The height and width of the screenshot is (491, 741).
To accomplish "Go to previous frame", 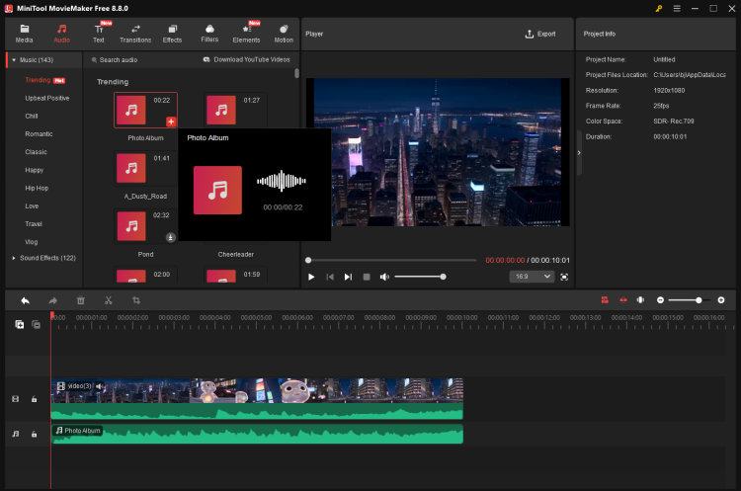I will point(330,277).
